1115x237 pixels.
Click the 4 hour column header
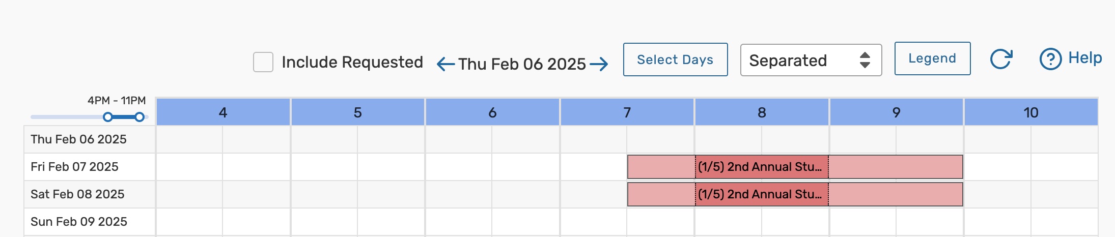pos(223,112)
